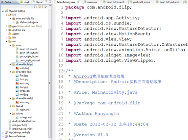Fold the import block at line 3
This screenshot has width=188, height=140.
point(64,18)
